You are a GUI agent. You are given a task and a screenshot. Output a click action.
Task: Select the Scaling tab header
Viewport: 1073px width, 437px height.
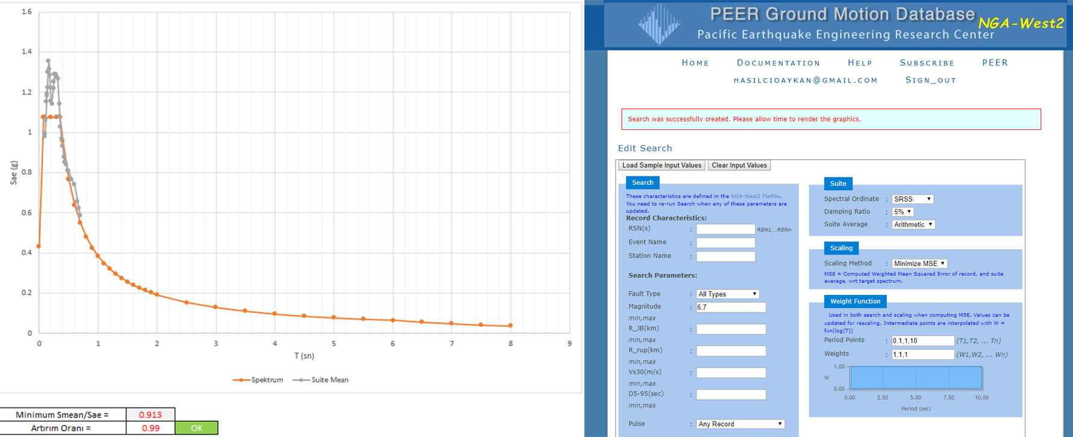841,248
